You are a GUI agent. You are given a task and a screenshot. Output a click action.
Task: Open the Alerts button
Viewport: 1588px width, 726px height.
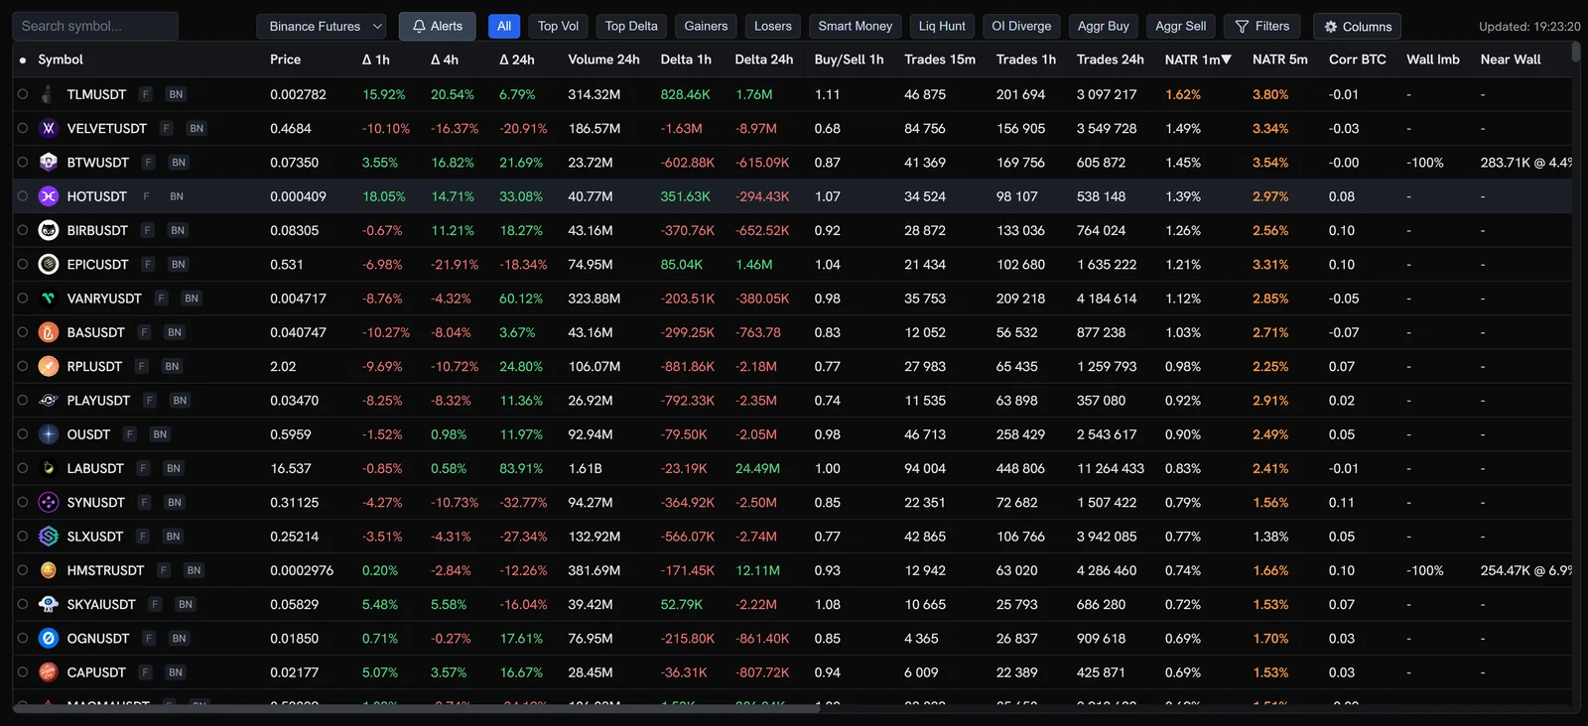click(438, 27)
